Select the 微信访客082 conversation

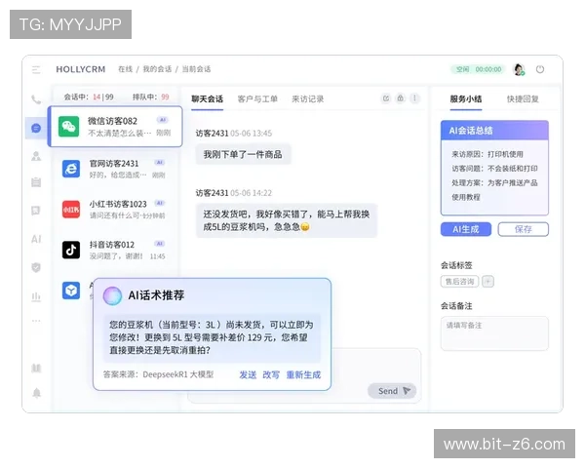click(x=115, y=127)
